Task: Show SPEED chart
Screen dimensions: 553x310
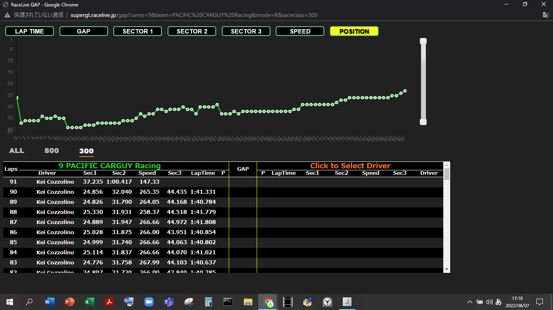Action: (x=300, y=31)
